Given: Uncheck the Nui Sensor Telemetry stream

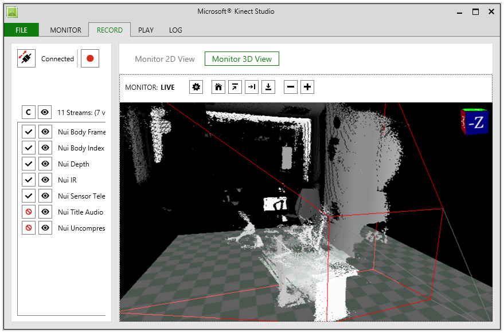Looking at the screenshot, I should click(29, 196).
